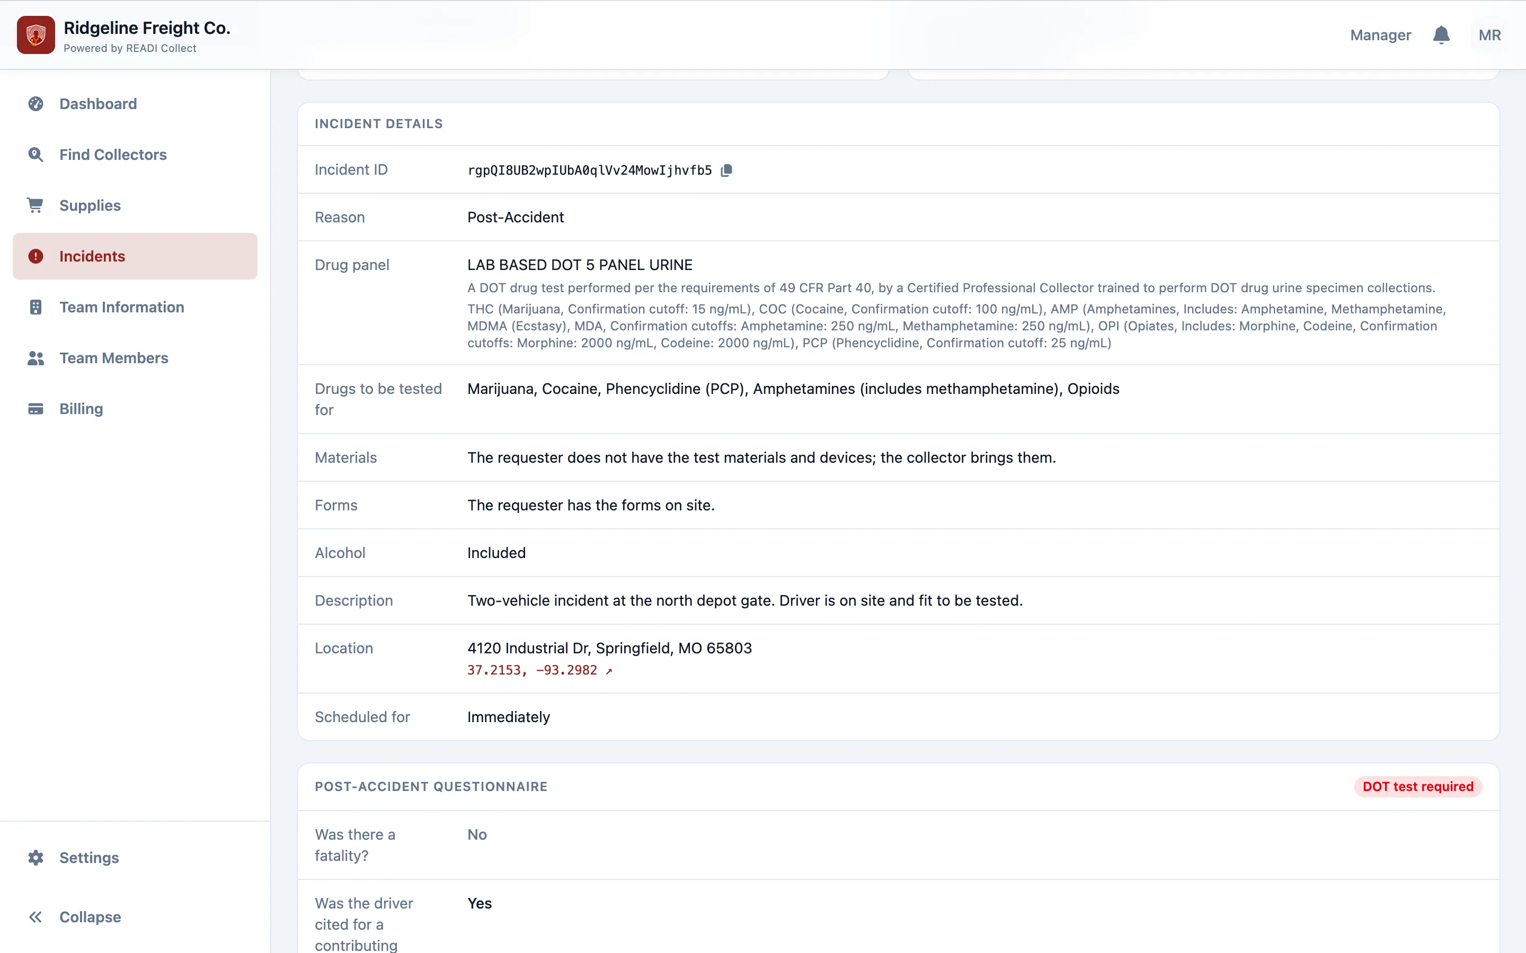The height and width of the screenshot is (953, 1526).
Task: Click the Supplies cart icon
Action: coord(36,205)
